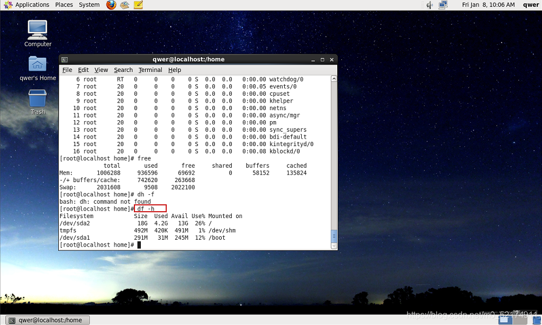Viewport: 542px width, 325px height.
Task: Open the mail client panel launcher icon
Action: 124,5
